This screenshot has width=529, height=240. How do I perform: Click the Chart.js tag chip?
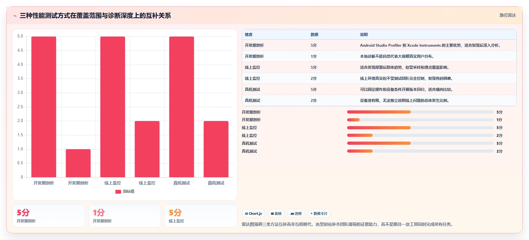(253, 214)
